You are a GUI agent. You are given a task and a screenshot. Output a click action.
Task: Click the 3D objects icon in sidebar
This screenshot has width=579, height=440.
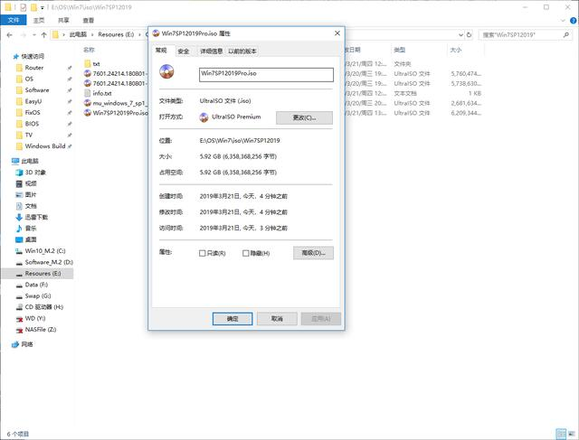(19, 173)
